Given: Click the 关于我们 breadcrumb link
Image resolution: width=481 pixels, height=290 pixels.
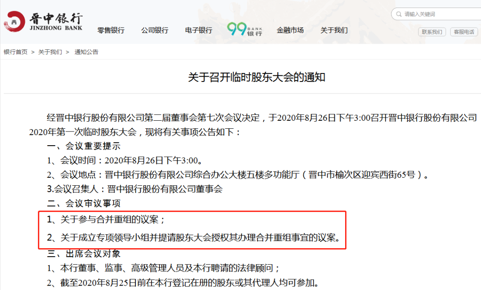Looking at the screenshot, I should pyautogui.click(x=50, y=52).
